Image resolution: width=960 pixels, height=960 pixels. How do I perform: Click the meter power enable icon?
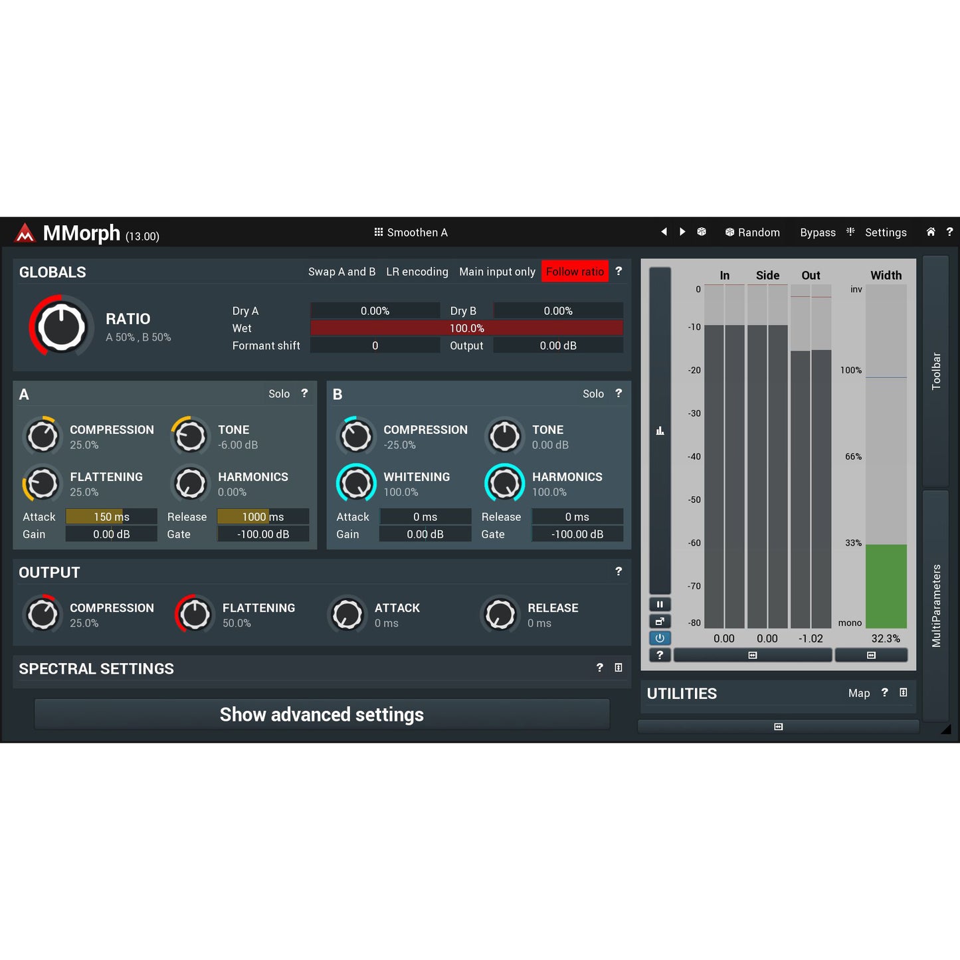(660, 638)
